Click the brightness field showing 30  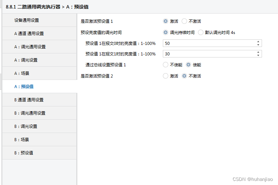[208, 54]
